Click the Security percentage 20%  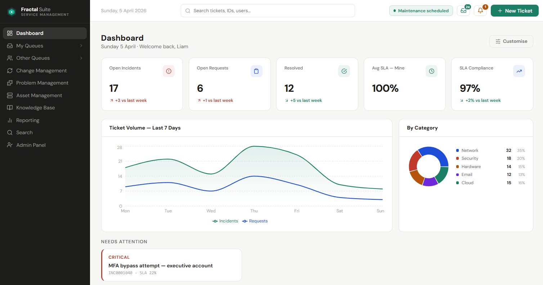[521, 158]
